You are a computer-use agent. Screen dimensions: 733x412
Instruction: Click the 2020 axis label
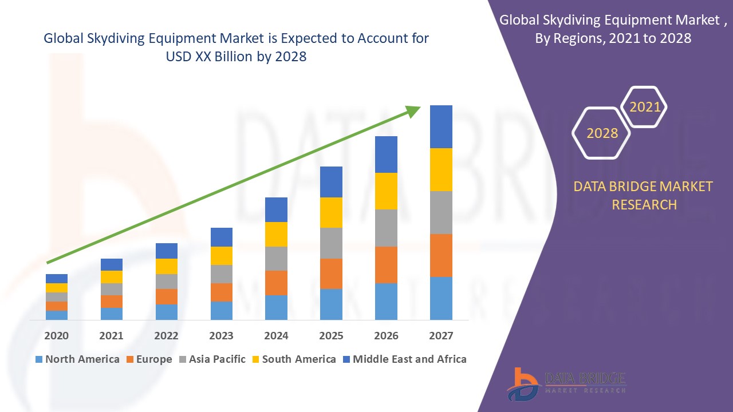[x=56, y=336]
